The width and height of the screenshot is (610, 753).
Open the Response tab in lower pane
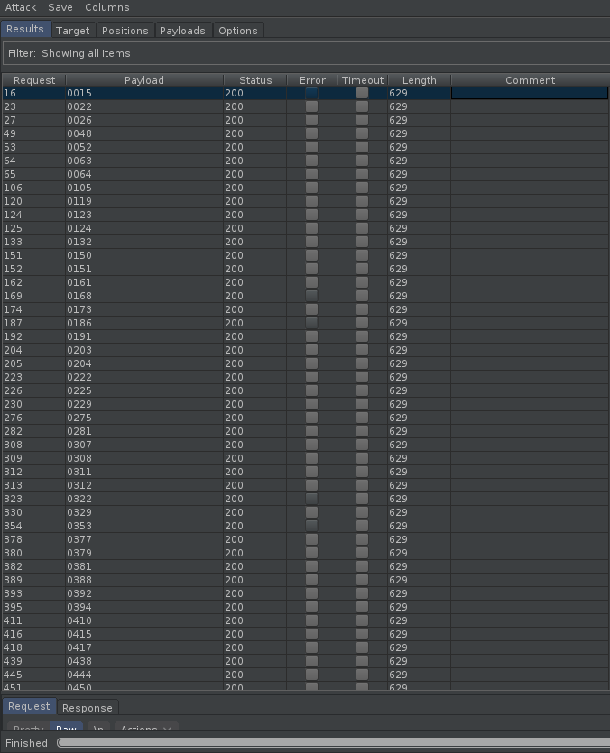pyautogui.click(x=88, y=708)
